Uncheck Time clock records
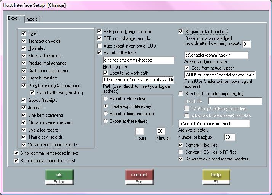The width and height of the screenshot is (272, 195). point(24,137)
